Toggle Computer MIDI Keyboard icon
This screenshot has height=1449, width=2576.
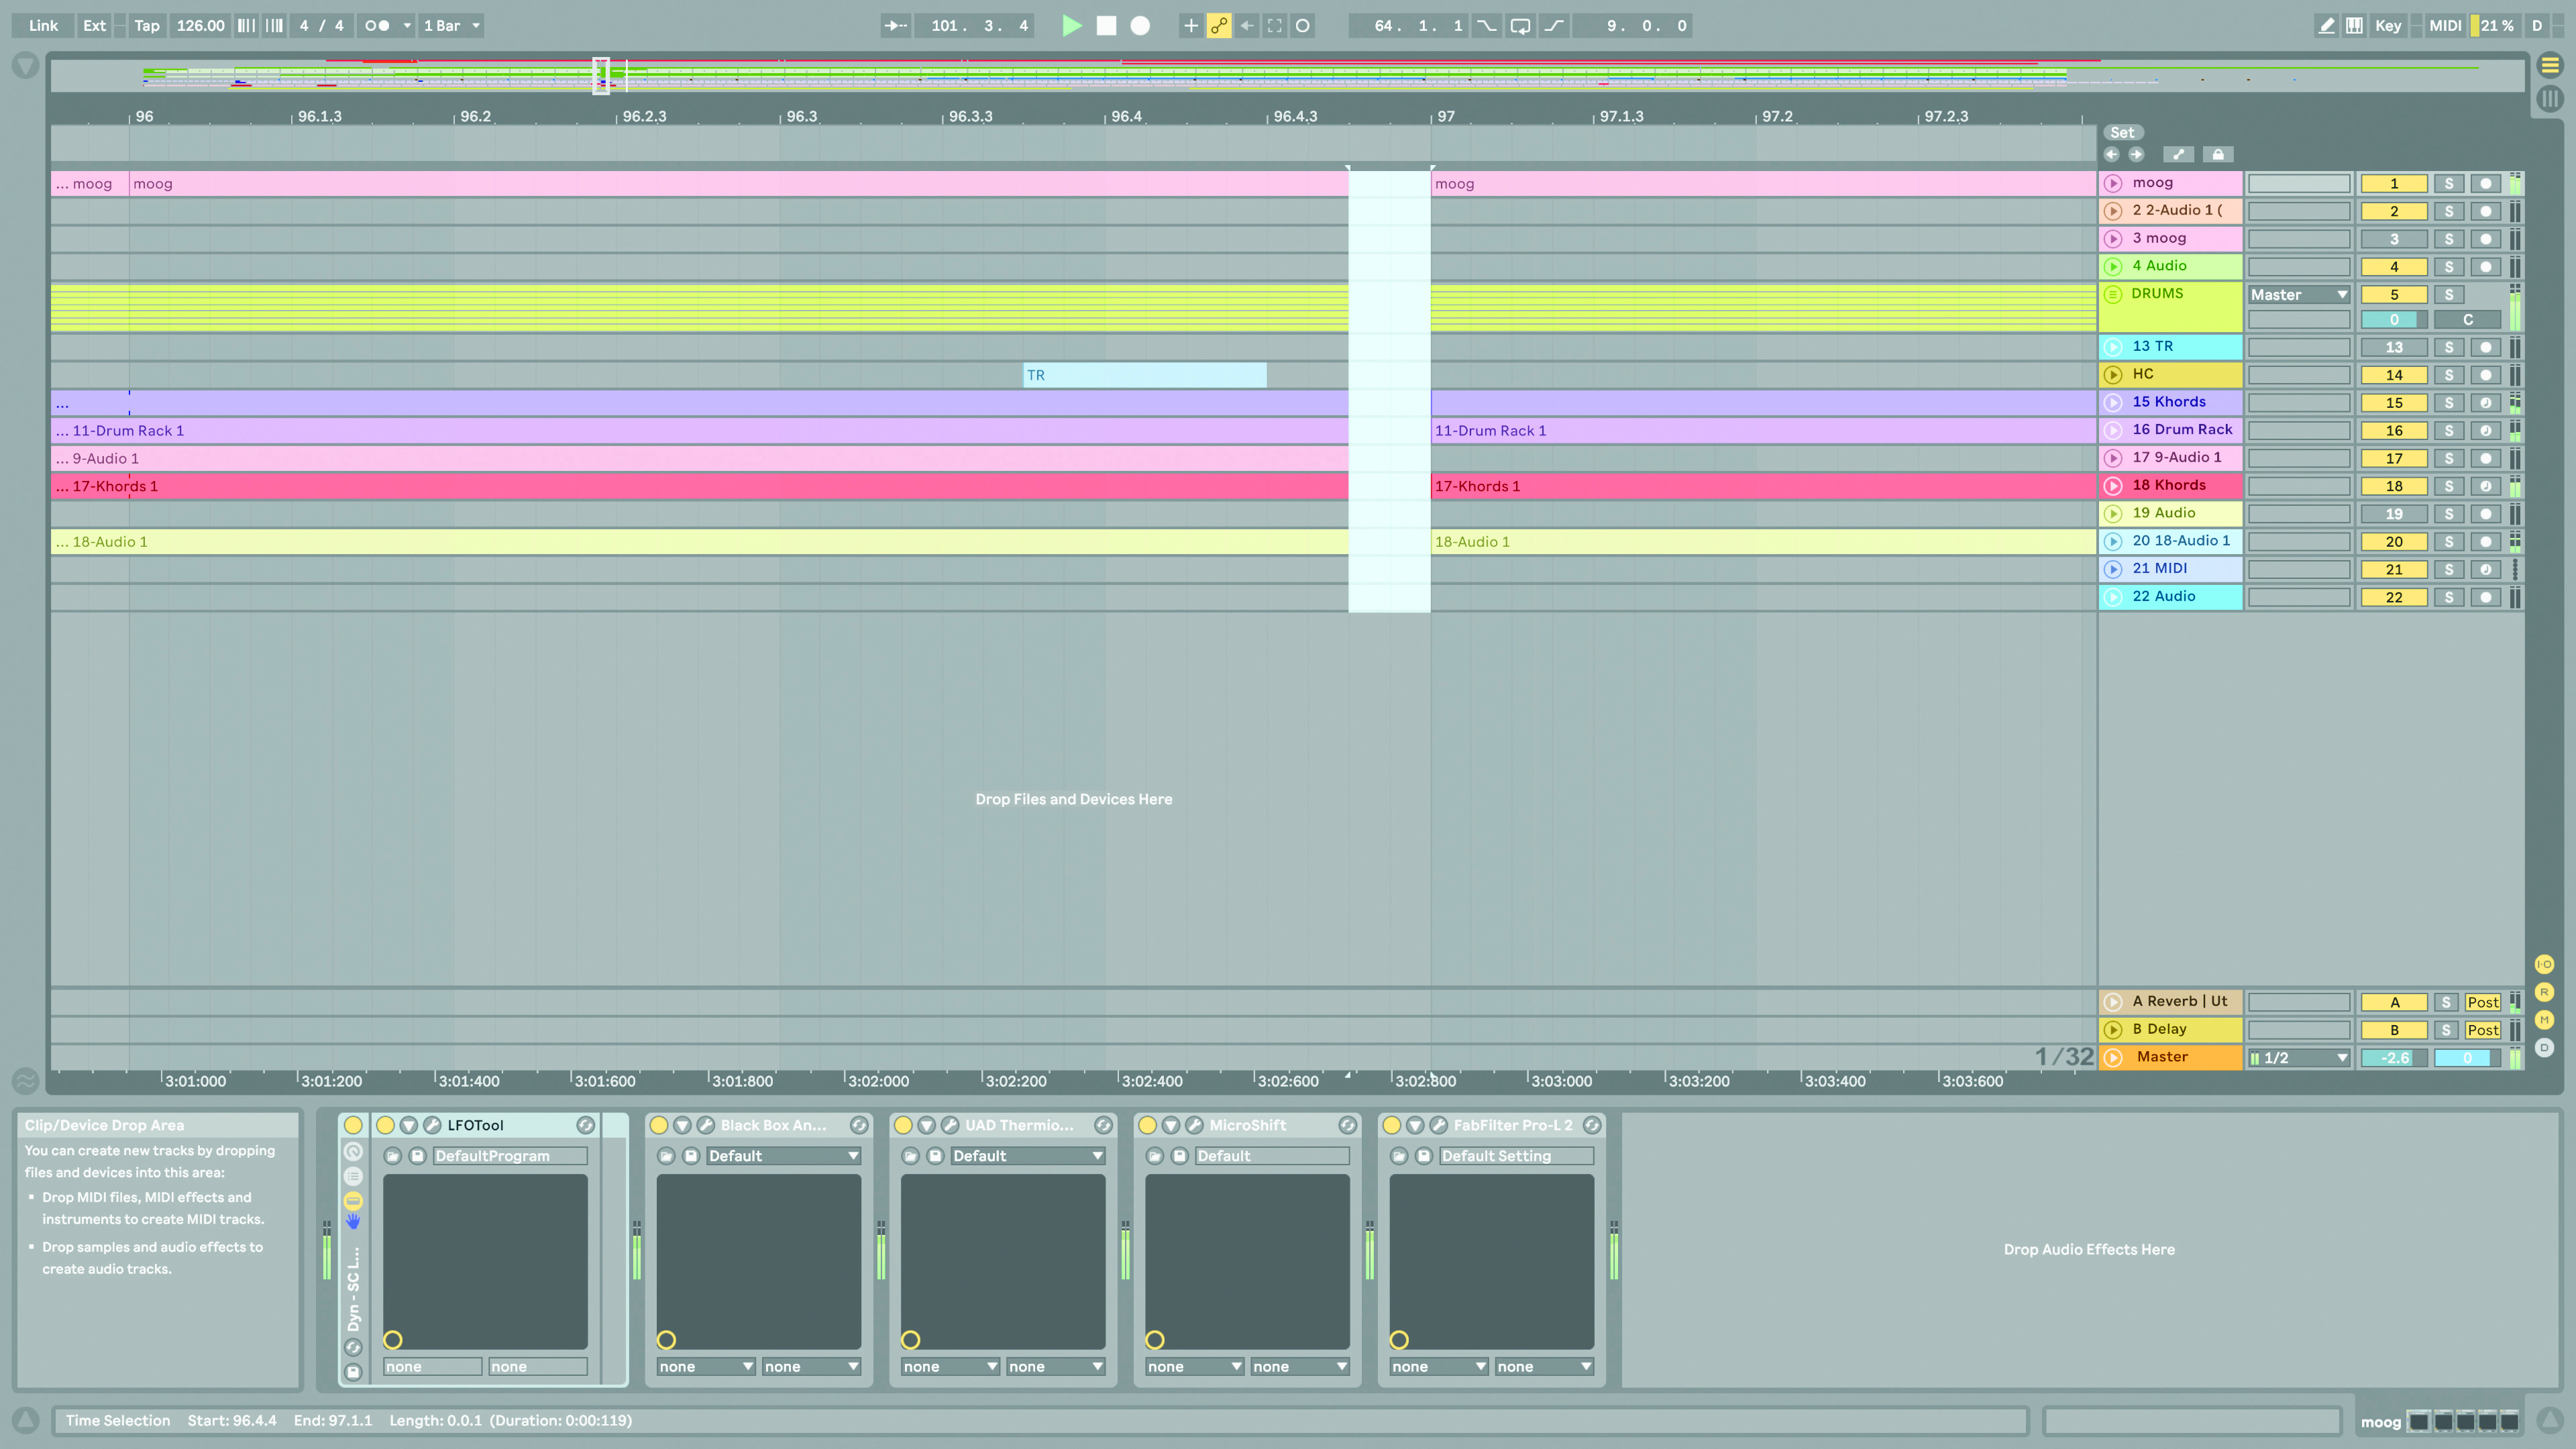[x=2355, y=26]
